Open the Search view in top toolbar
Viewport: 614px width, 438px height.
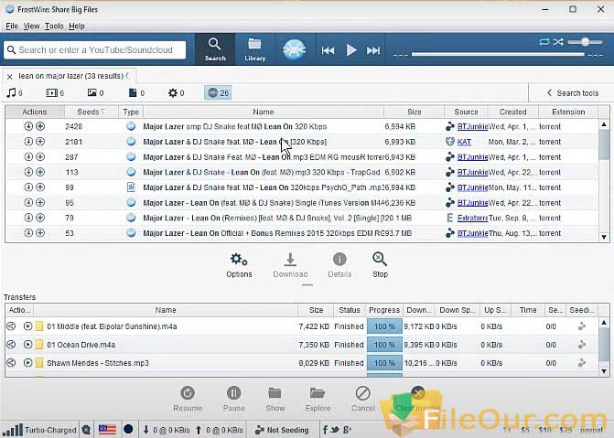tap(215, 49)
